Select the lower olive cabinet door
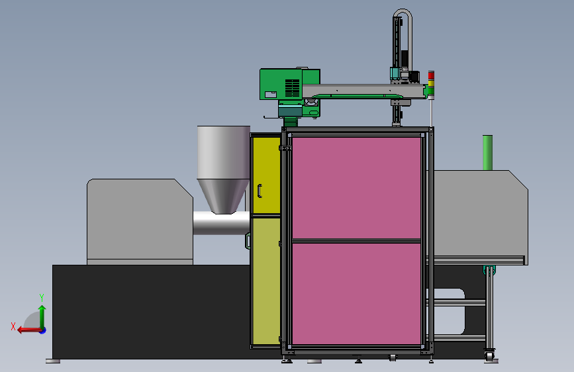 [267, 281]
